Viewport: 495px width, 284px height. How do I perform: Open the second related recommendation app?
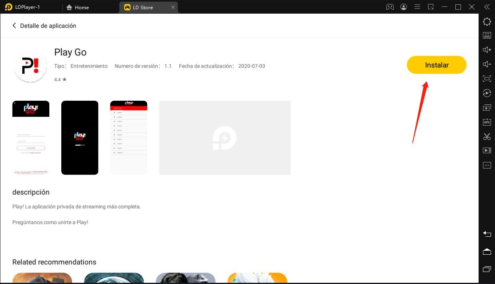114,278
